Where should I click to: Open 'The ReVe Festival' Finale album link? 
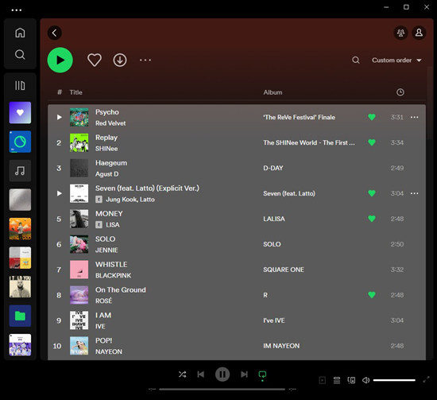point(299,117)
